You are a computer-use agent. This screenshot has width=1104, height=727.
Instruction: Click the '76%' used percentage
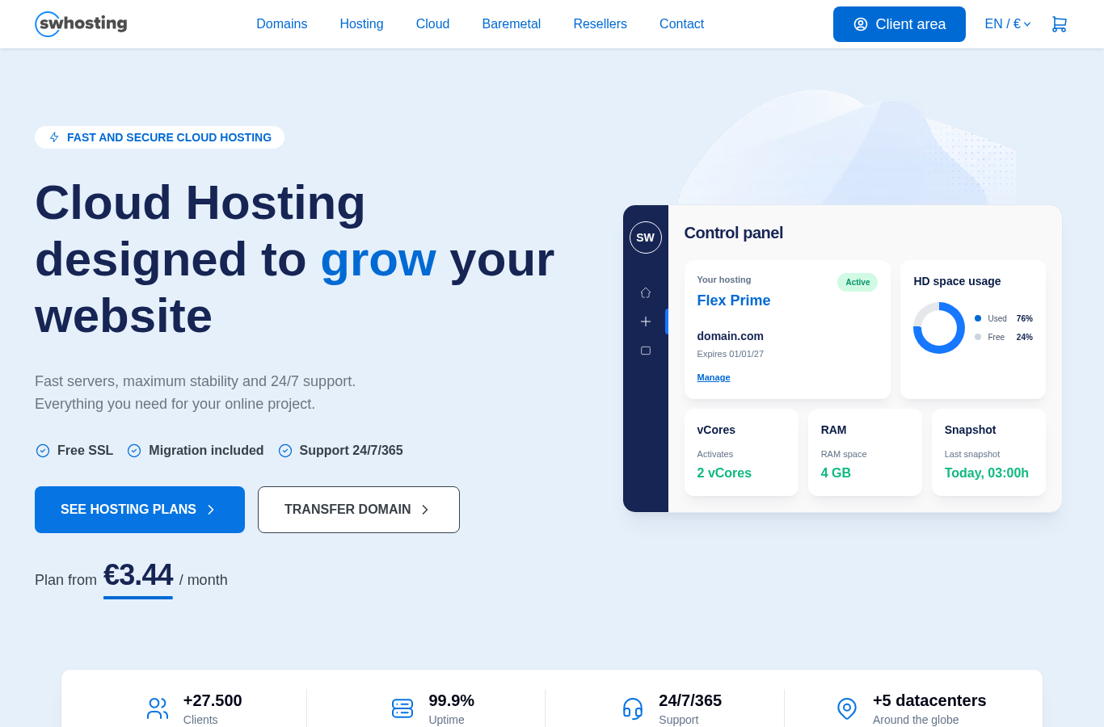pos(1025,318)
